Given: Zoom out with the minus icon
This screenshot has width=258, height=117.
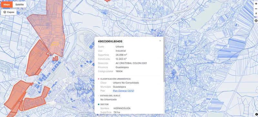Looking at the screenshot, I should pos(256,9).
